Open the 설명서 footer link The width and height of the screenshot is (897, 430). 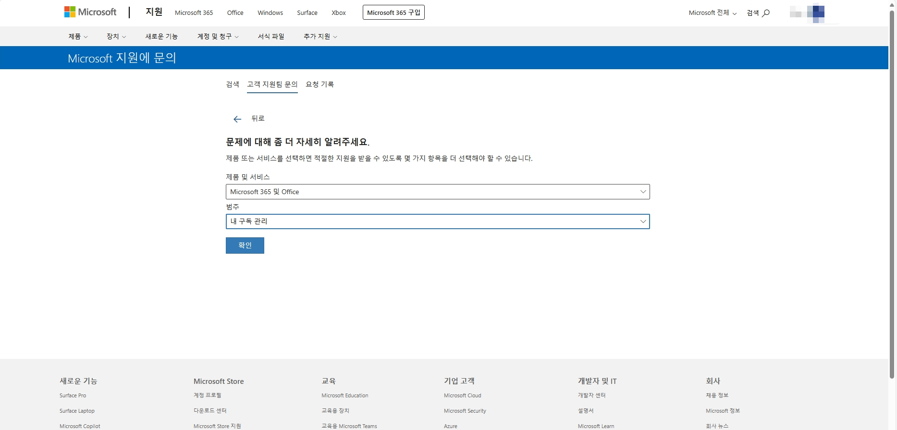point(586,411)
